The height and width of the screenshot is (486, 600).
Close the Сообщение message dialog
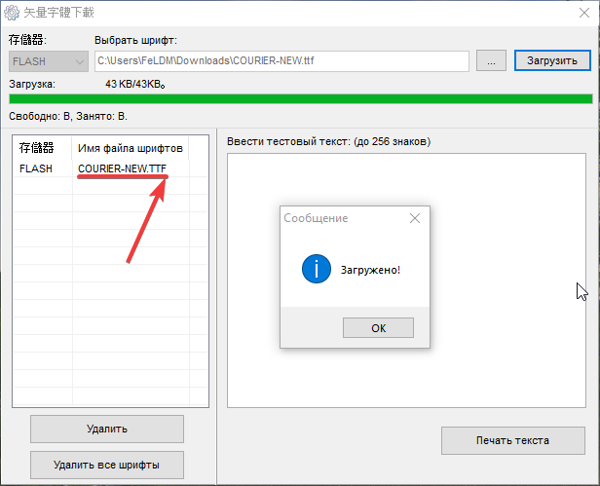pos(415,218)
